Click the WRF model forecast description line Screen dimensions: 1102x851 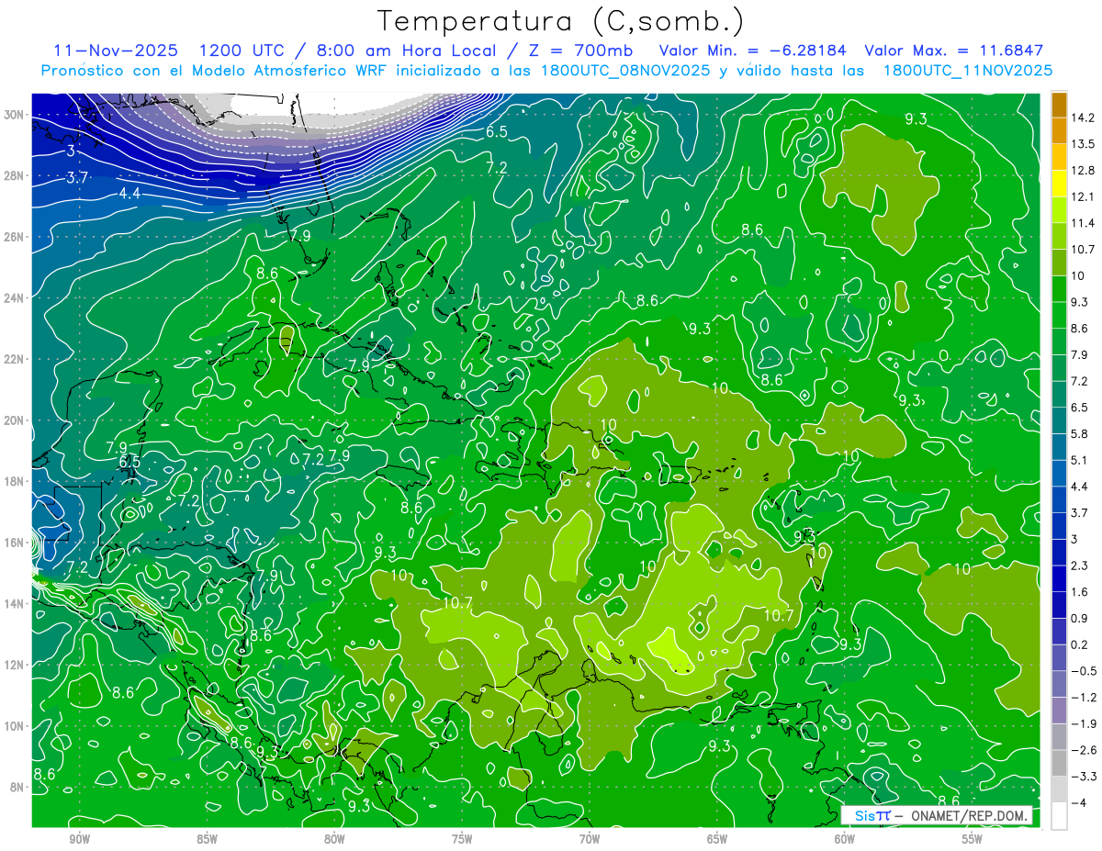(x=546, y=71)
